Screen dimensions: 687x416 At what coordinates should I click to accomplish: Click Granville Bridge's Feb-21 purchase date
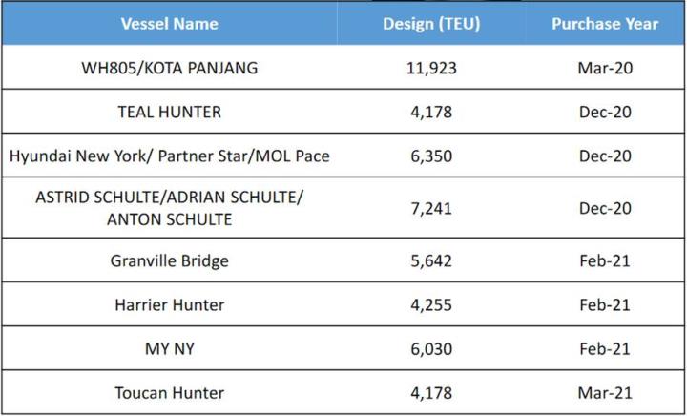click(605, 260)
